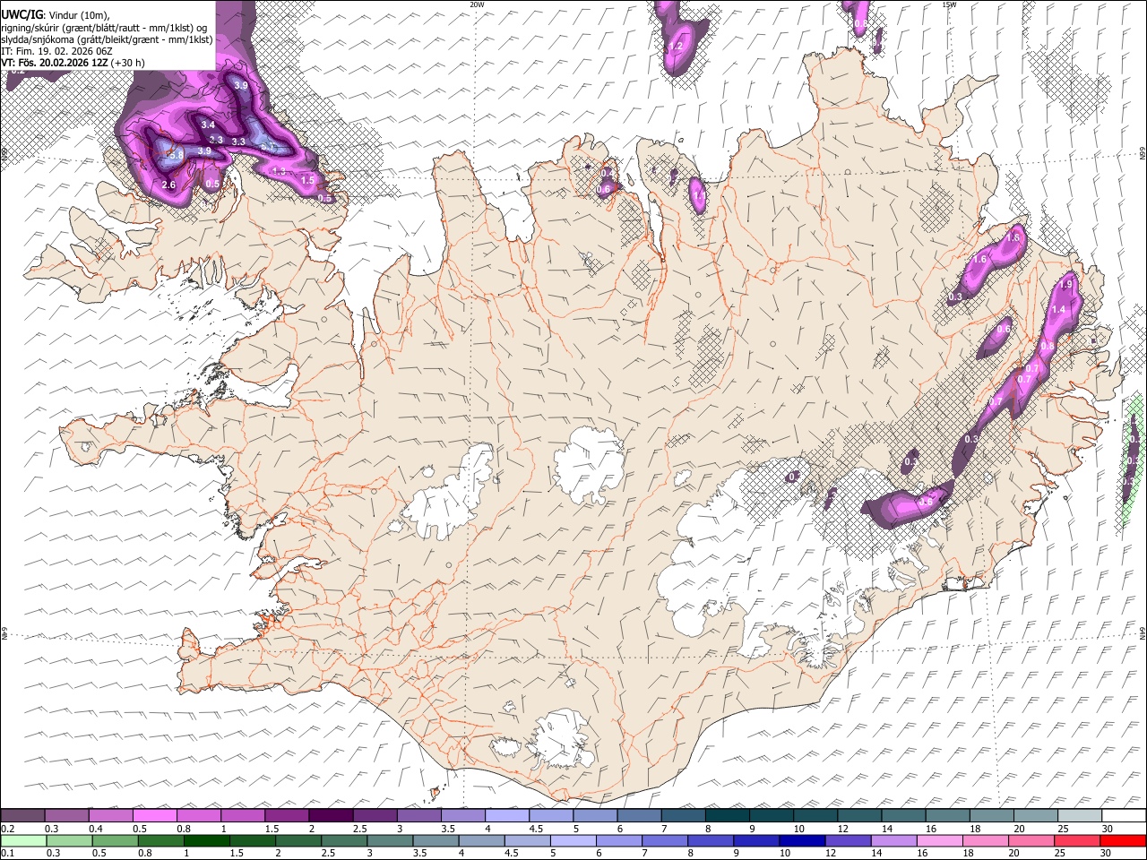
Task: Select the darkest purple top-row swatch starting at 2
Action: tap(331, 816)
